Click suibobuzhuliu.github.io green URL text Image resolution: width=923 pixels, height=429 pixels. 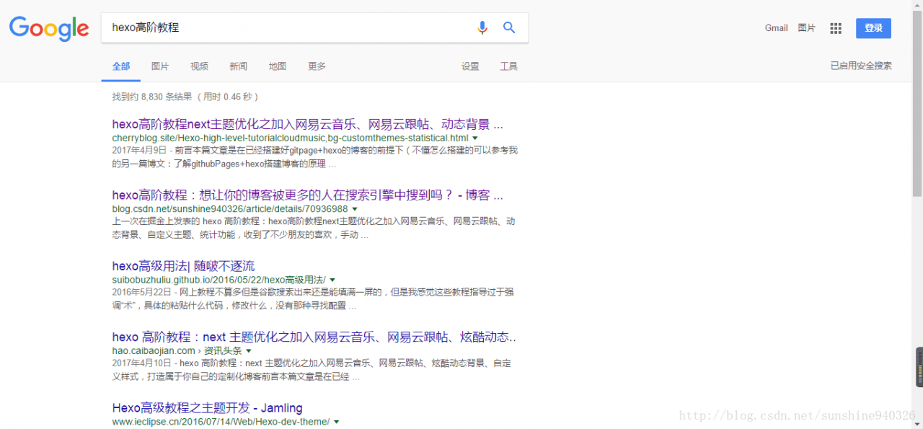(218, 280)
